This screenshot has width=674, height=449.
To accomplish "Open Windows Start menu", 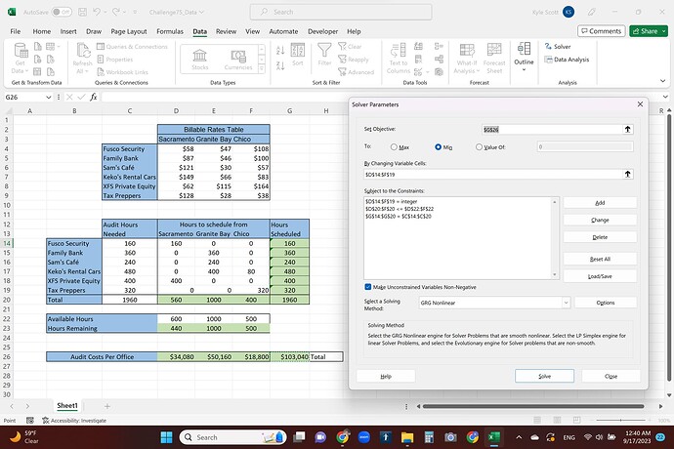I will click(x=166, y=437).
